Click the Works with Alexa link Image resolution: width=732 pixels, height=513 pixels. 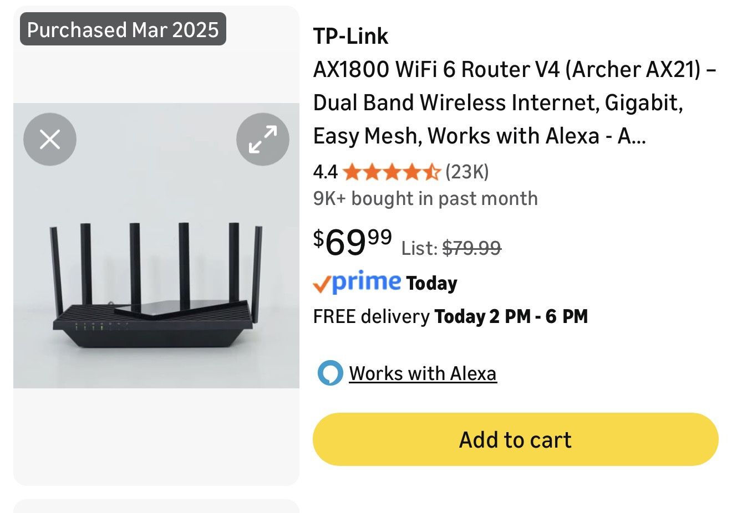(x=423, y=373)
